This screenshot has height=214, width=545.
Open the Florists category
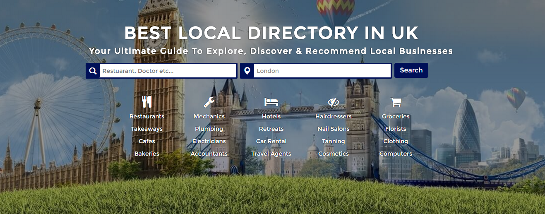[396, 129]
